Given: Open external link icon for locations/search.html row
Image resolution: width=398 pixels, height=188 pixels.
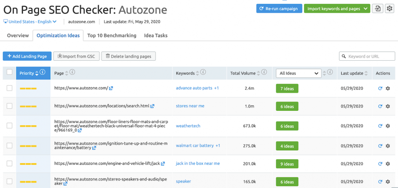Looking at the screenshot, I should pyautogui.click(x=152, y=106).
